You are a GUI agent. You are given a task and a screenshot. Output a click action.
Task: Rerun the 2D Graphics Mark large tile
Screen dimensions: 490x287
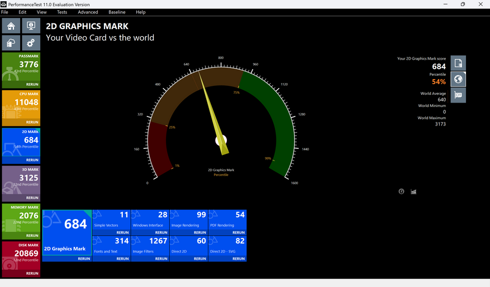point(84,259)
